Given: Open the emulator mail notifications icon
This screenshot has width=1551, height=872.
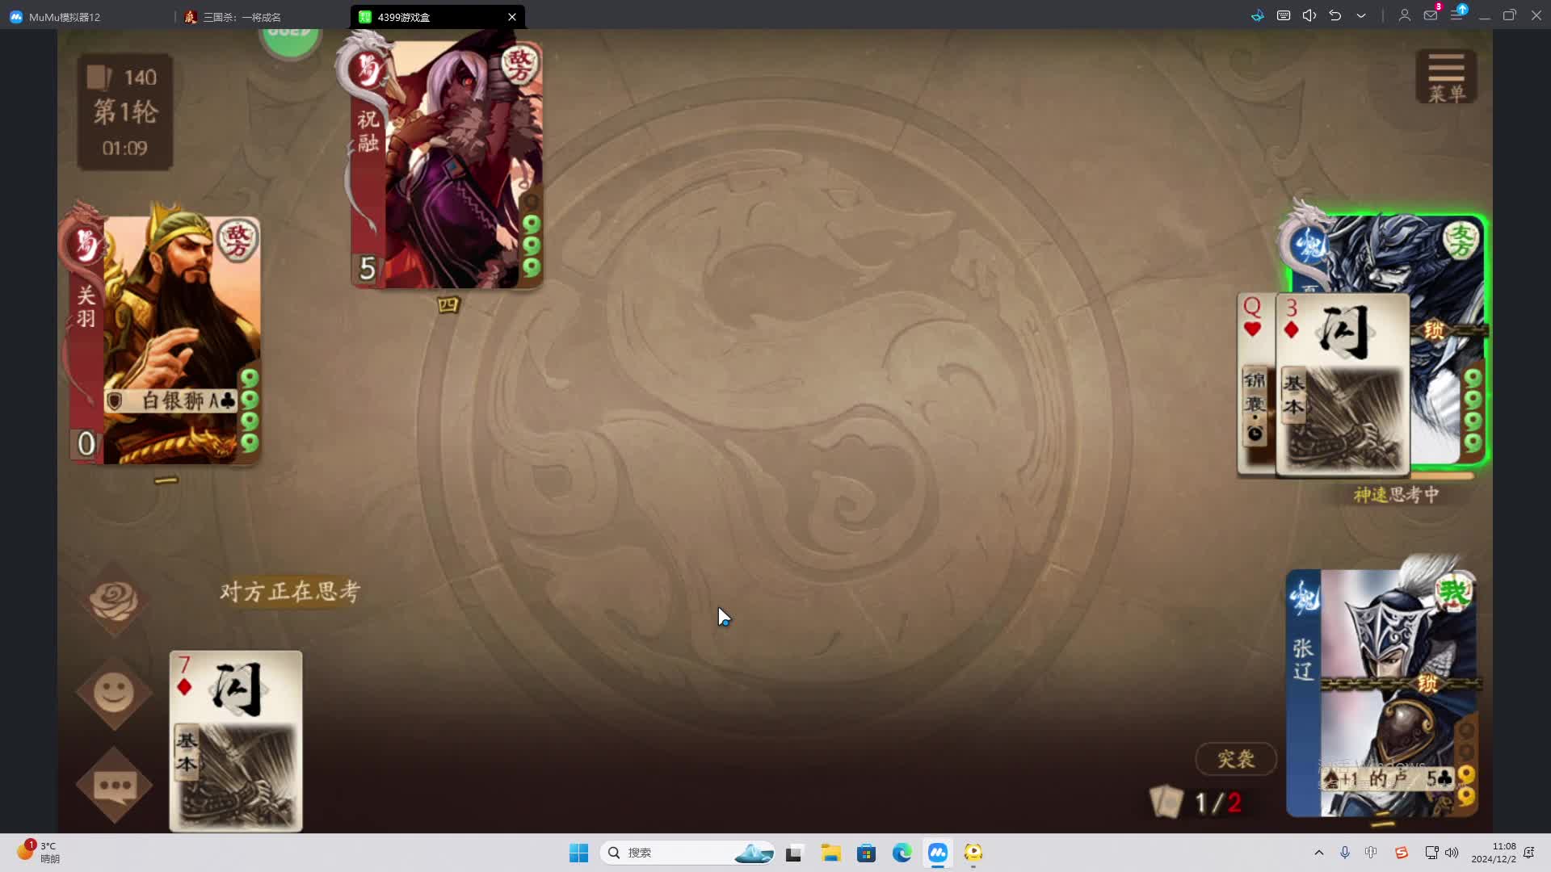Looking at the screenshot, I should 1431,15.
